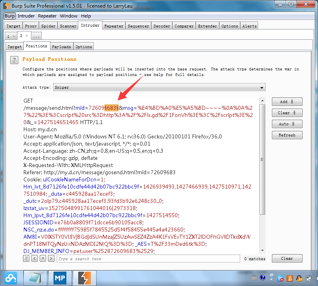Switch to the Proxy tab
The image size is (318, 286).
[x=31, y=26]
